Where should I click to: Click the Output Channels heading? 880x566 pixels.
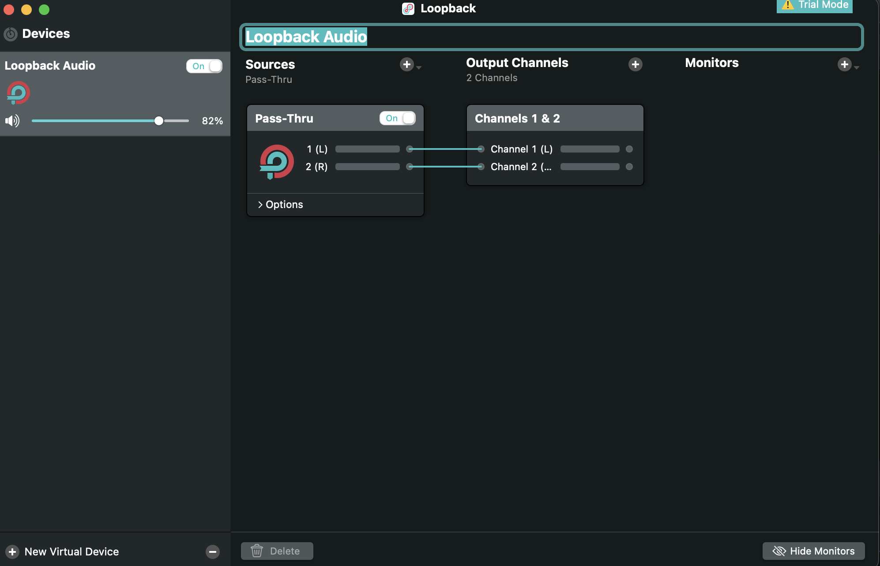tap(517, 63)
